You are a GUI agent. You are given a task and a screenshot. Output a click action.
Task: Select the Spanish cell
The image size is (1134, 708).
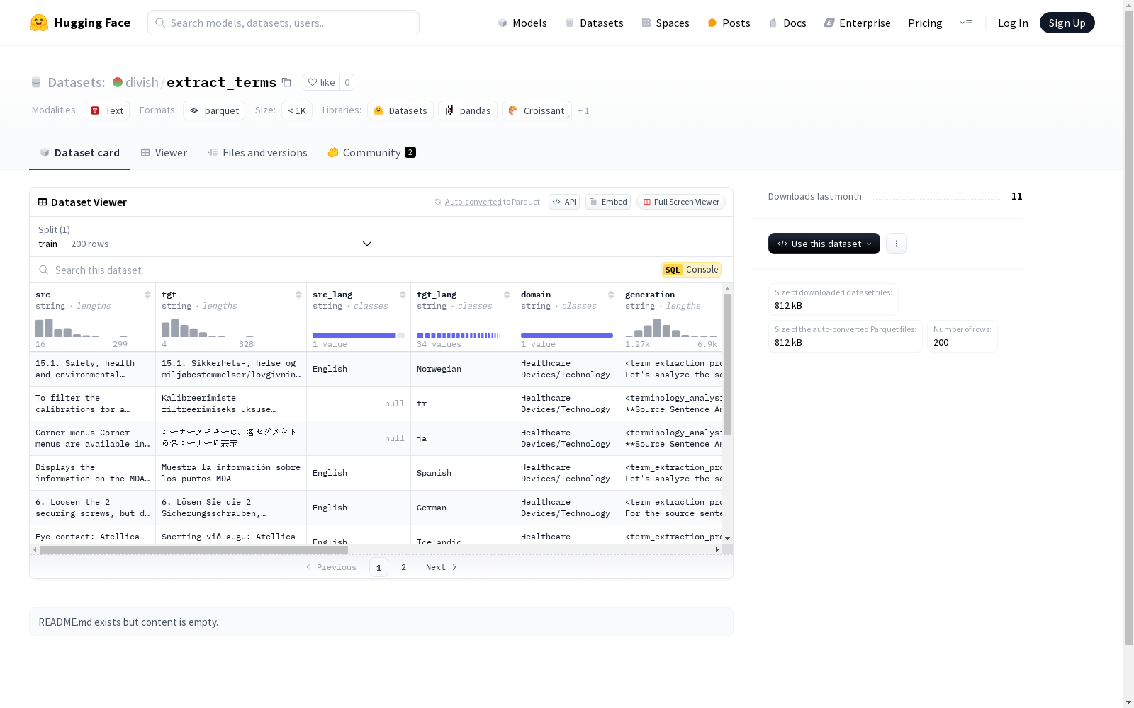(x=463, y=473)
